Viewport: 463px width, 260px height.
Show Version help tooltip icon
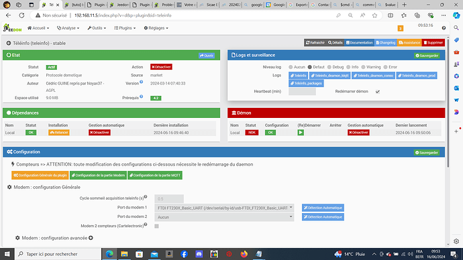[142, 82]
